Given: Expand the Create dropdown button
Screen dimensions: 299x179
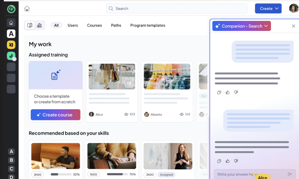Looking at the screenshot, I should coord(268,9).
